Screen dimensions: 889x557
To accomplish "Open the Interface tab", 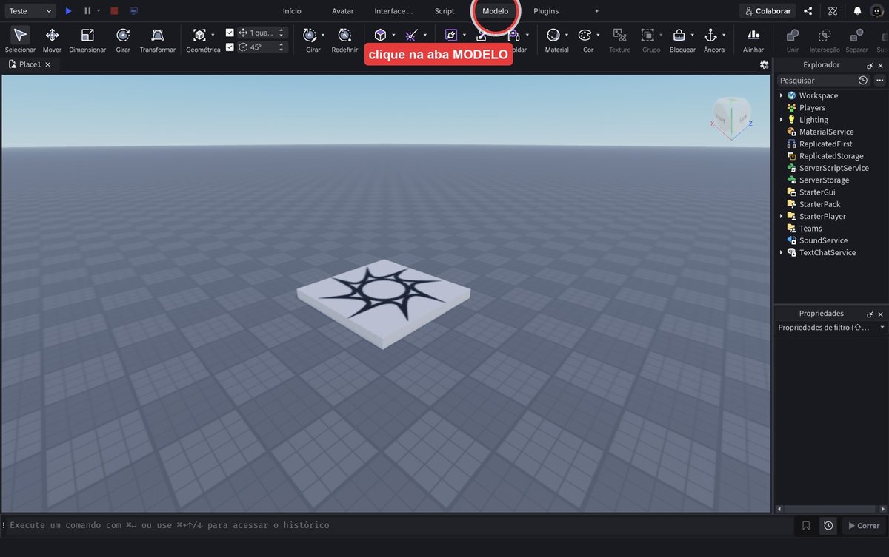I will coord(393,11).
